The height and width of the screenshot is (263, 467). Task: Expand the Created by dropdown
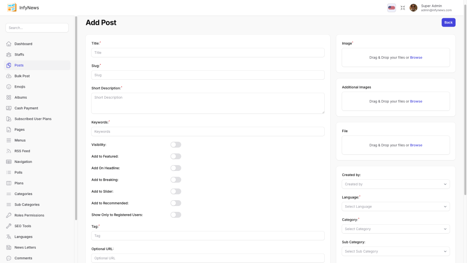[395, 184]
